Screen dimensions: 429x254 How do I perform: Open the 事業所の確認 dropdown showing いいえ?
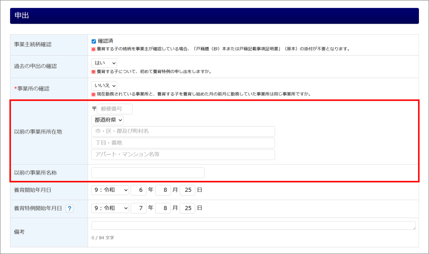click(104, 86)
